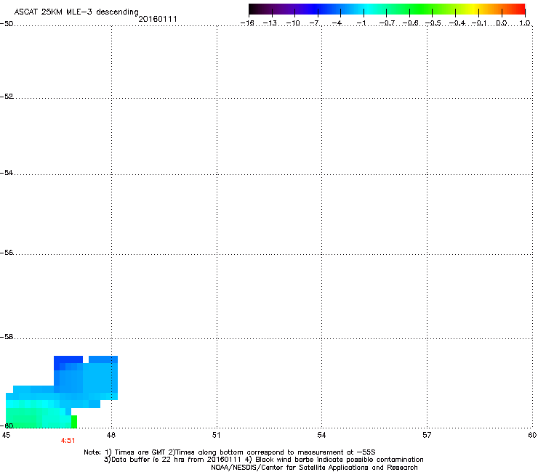This screenshot has height=472, width=538.
Task: Click the colorbar label -0.4
Action: [457, 23]
